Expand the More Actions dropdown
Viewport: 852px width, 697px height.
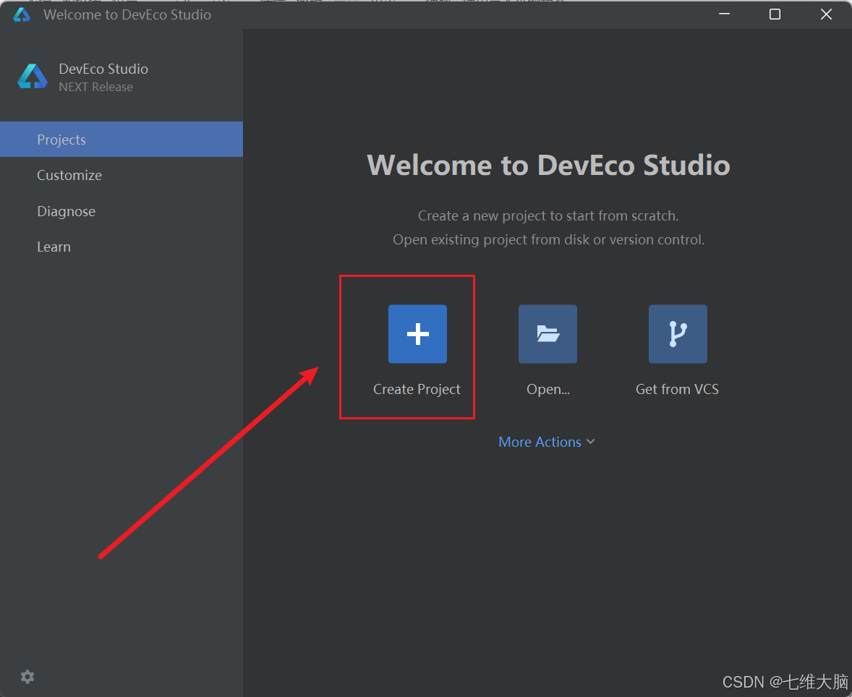pos(547,442)
